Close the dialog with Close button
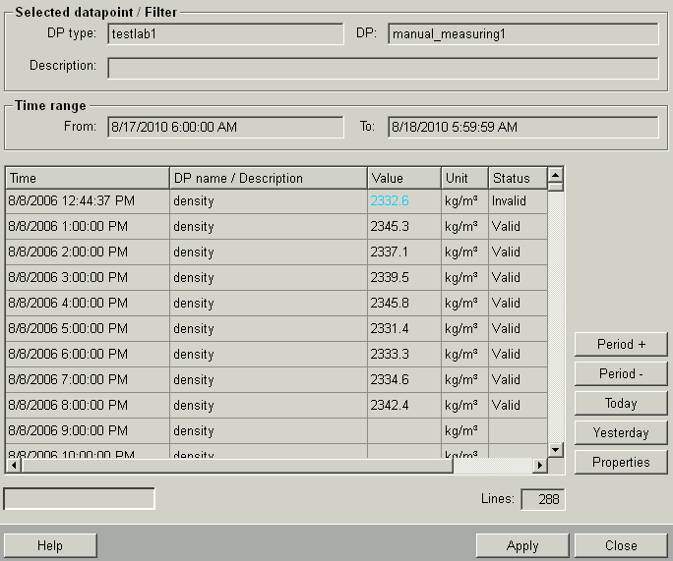The height and width of the screenshot is (561, 673). (x=621, y=546)
